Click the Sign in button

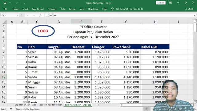click(x=161, y=3)
